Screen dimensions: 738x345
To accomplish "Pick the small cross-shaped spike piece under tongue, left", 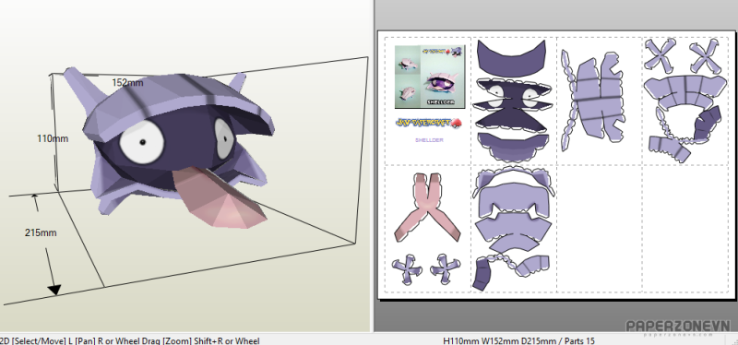I will pyautogui.click(x=407, y=269).
